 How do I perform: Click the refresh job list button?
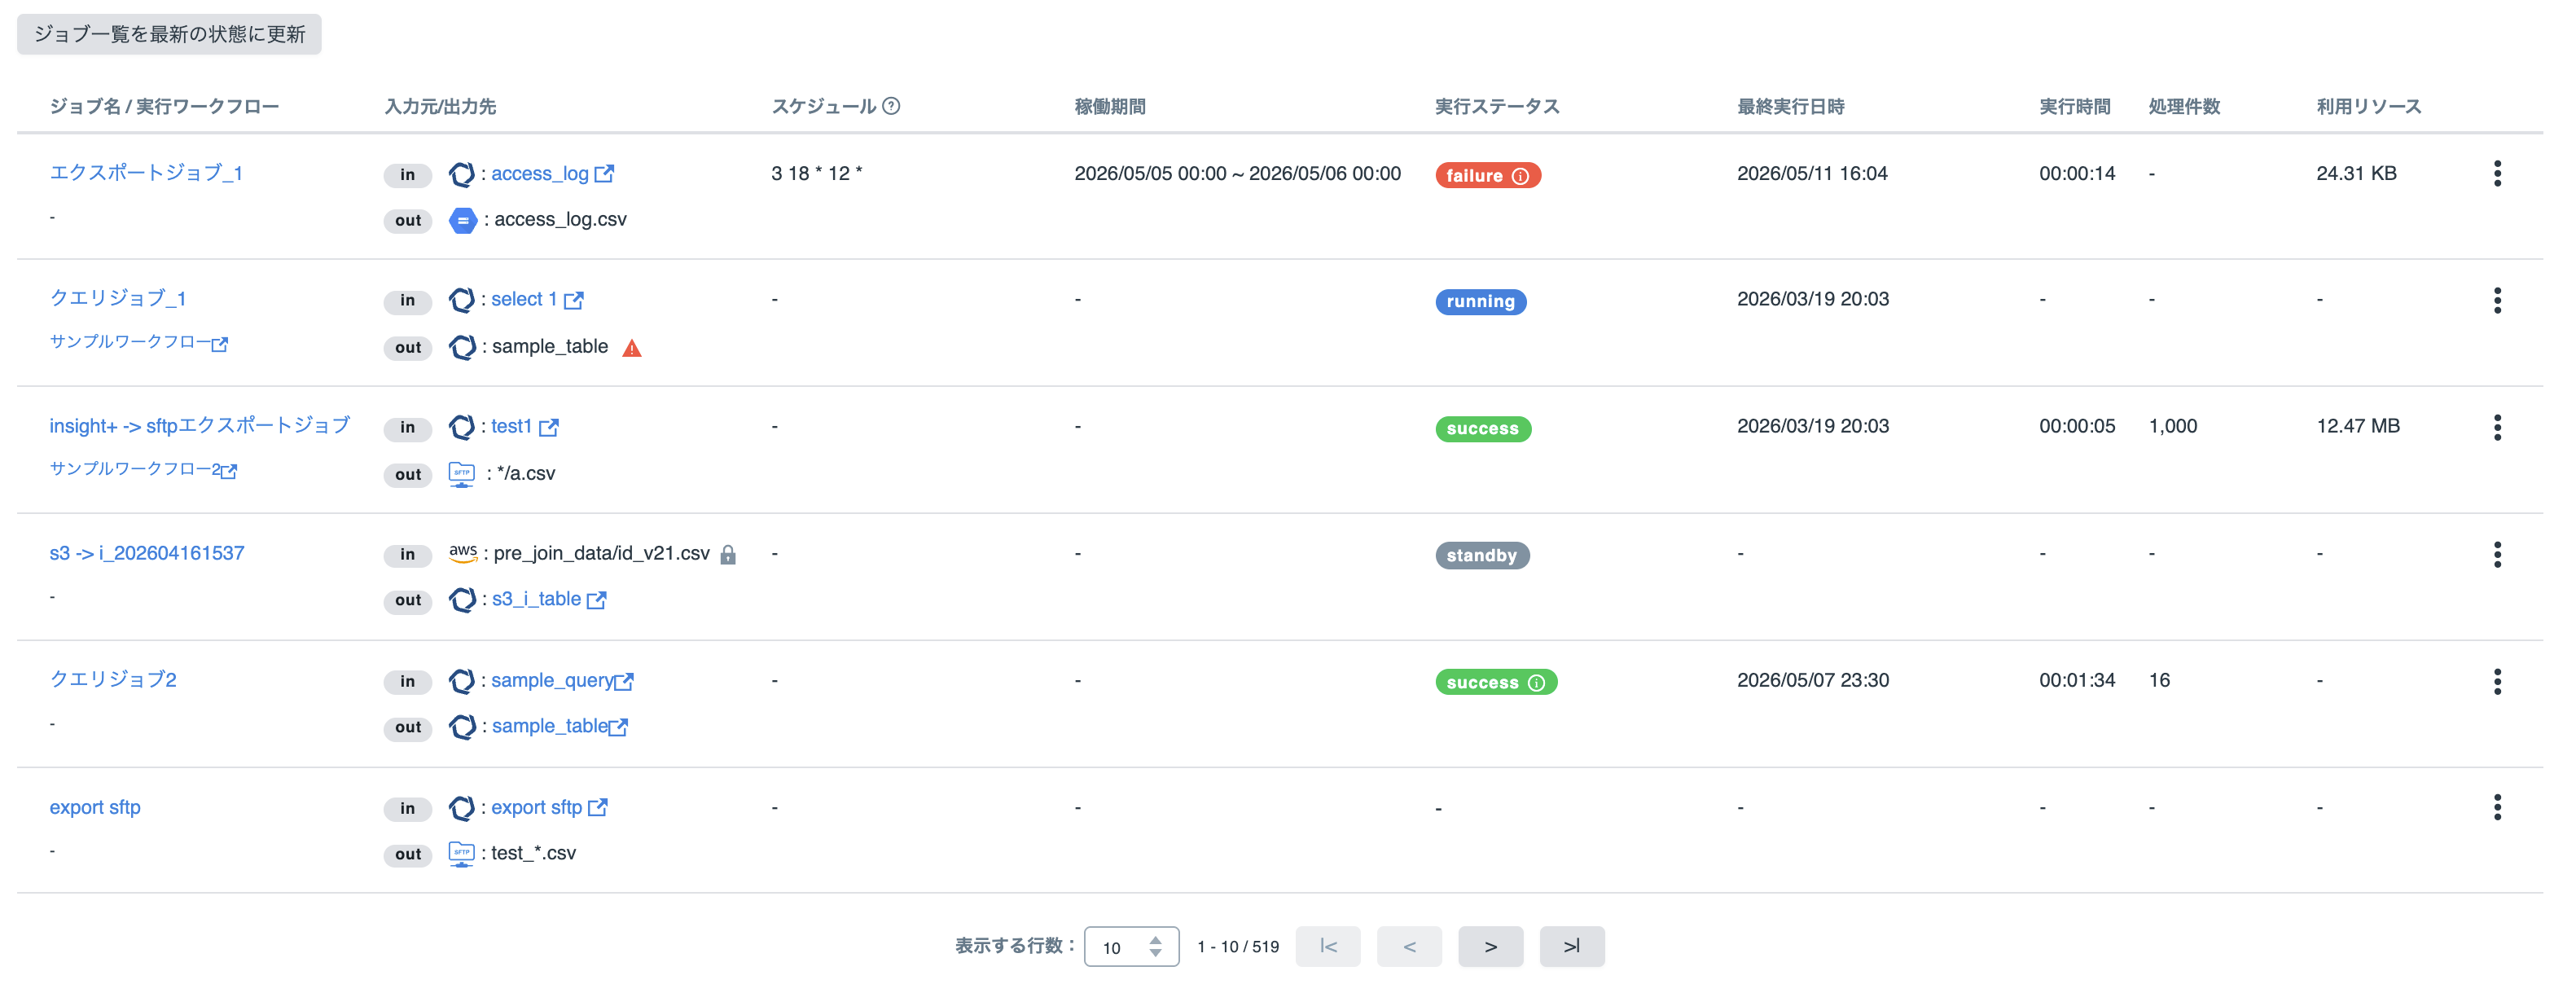(x=169, y=34)
